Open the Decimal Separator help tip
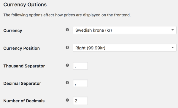Viewport: 178px width, 108px height. point(67,83)
